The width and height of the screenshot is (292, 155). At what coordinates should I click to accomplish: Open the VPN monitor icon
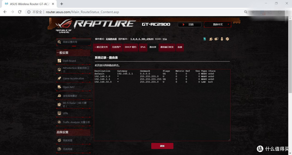59,113
